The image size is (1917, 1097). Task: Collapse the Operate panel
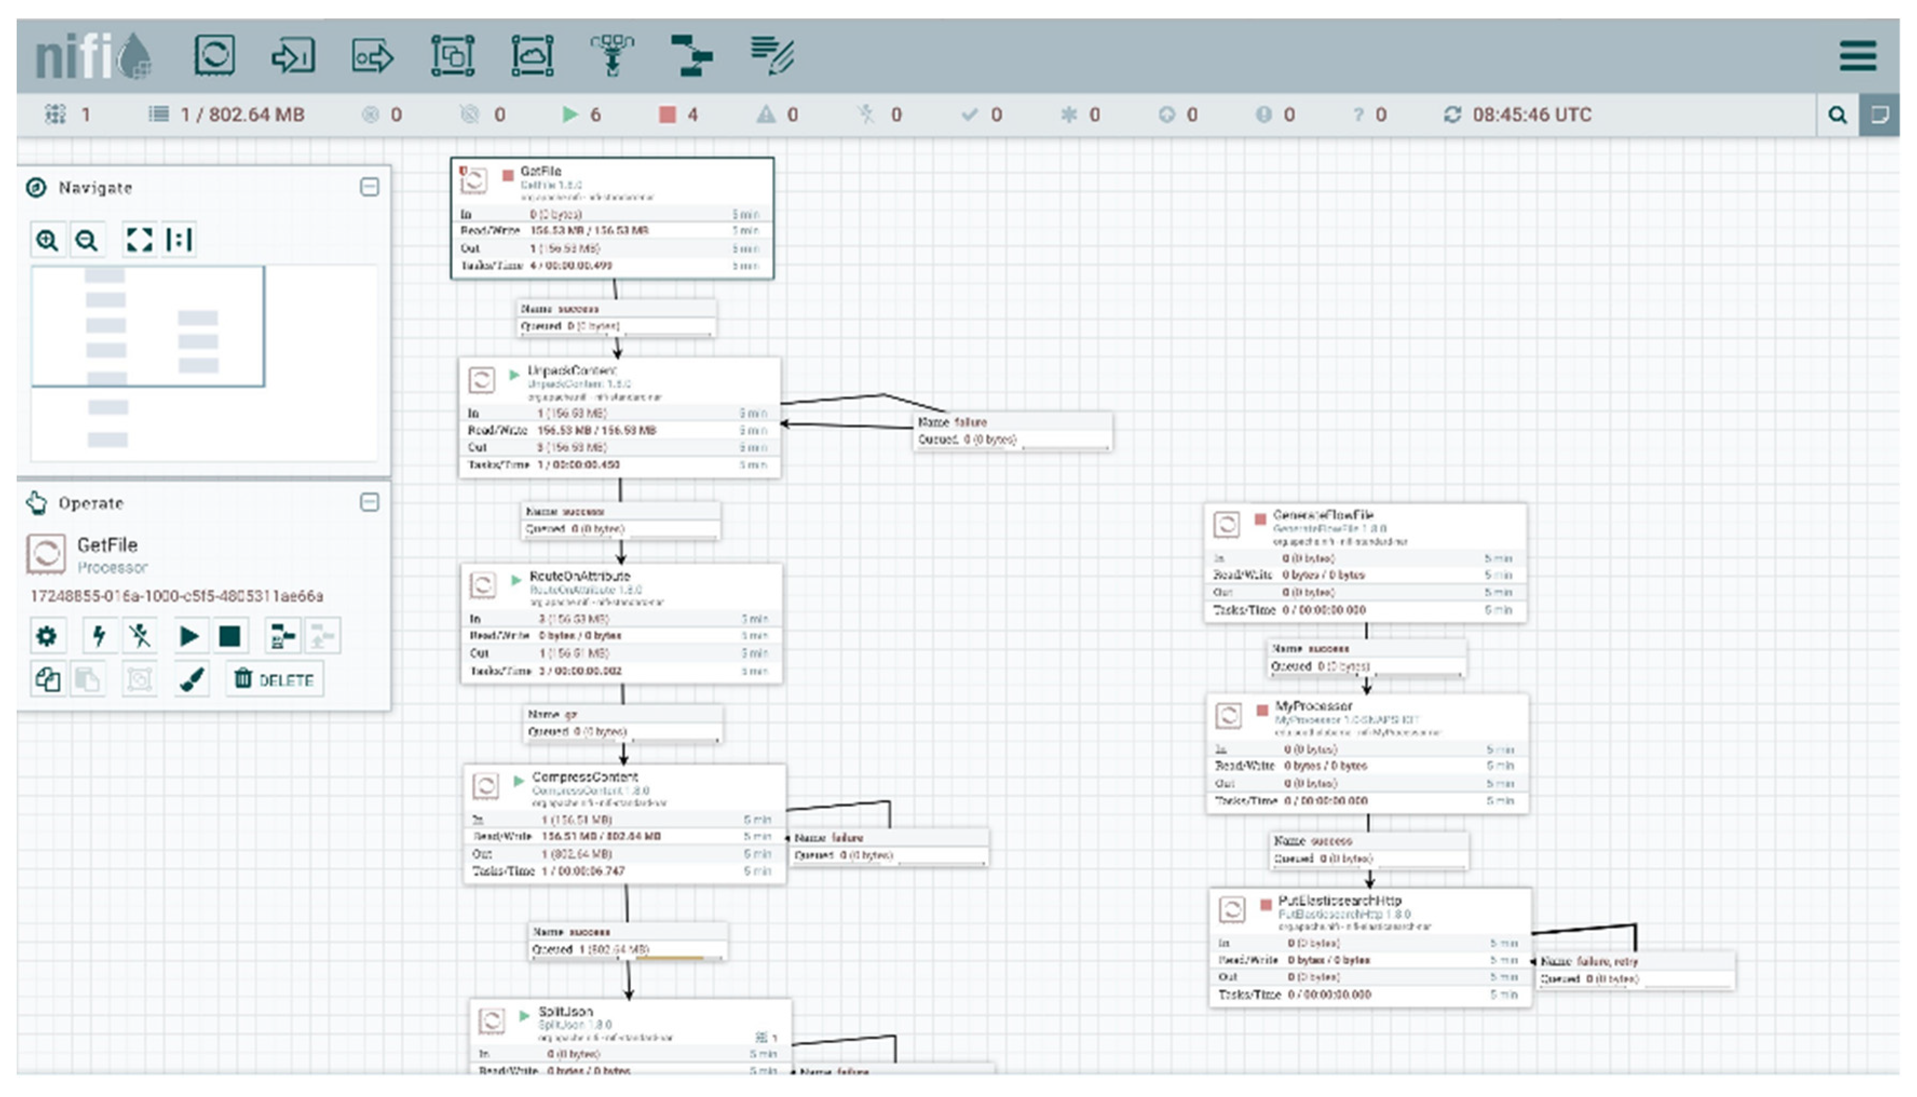click(369, 502)
